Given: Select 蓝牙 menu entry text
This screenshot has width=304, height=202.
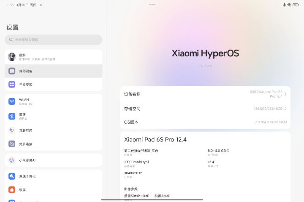Looking at the screenshot, I should tap(22, 114).
